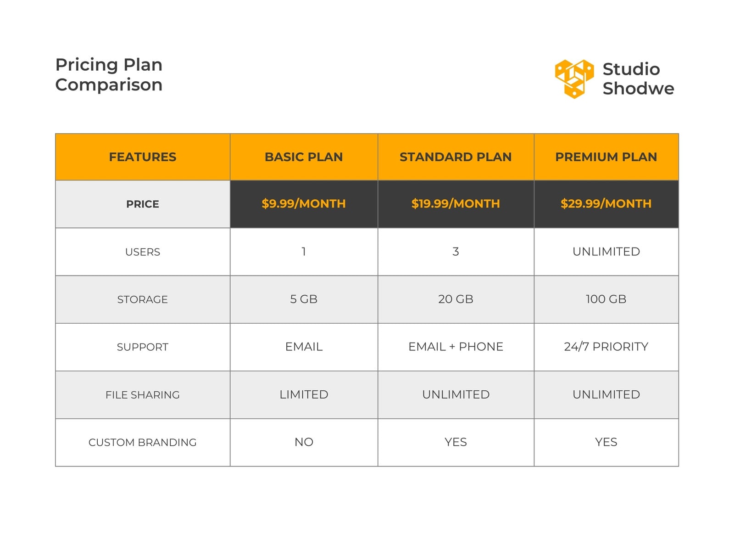734x551 pixels.
Task: Click the NO custom branding cell
Action: click(304, 443)
